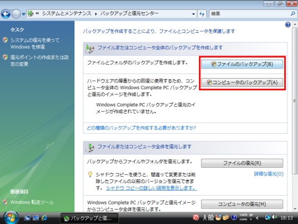Screen dimensions: 298x224
Task: Click the 般 conversion mode indicator
Action: [x=211, y=217]
